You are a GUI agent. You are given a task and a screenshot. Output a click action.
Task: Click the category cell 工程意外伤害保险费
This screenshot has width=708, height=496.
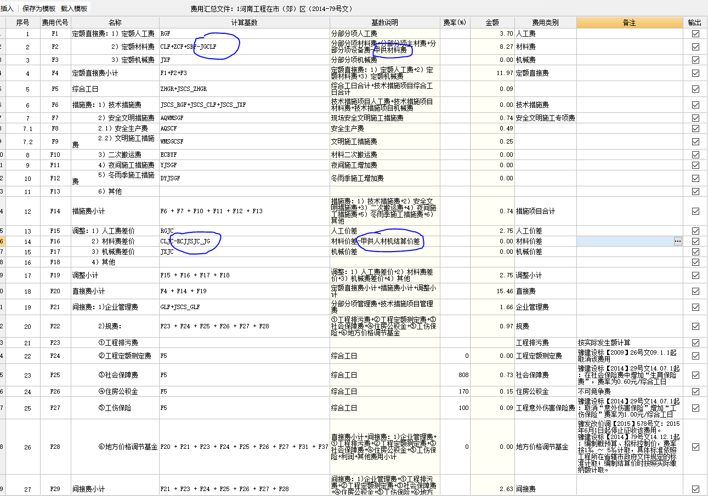(x=545, y=408)
